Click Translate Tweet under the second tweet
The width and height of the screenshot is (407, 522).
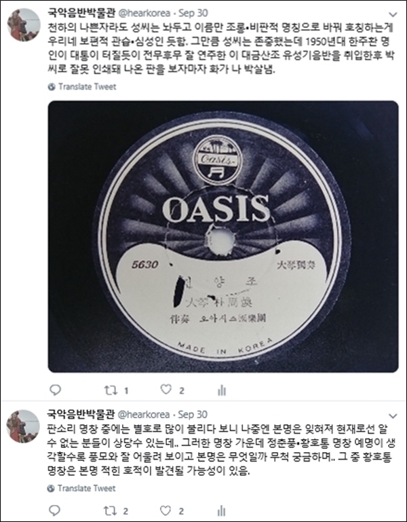coord(87,488)
